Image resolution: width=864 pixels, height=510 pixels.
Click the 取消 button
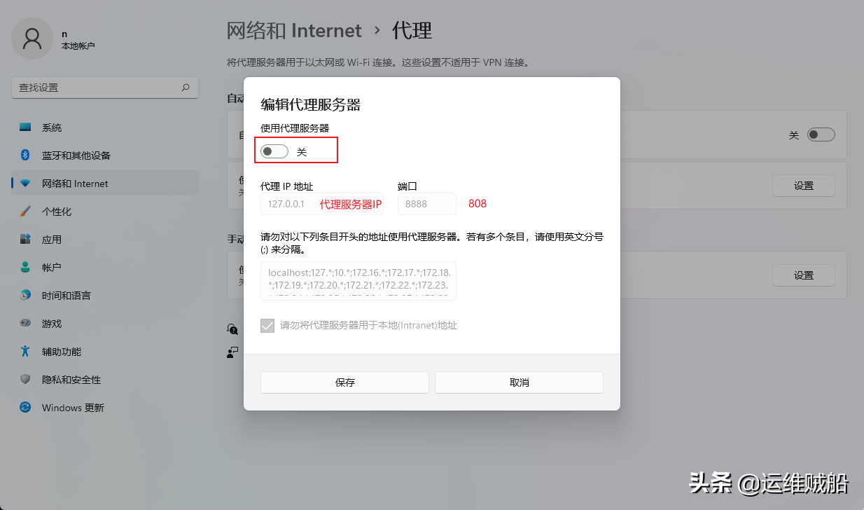[519, 382]
